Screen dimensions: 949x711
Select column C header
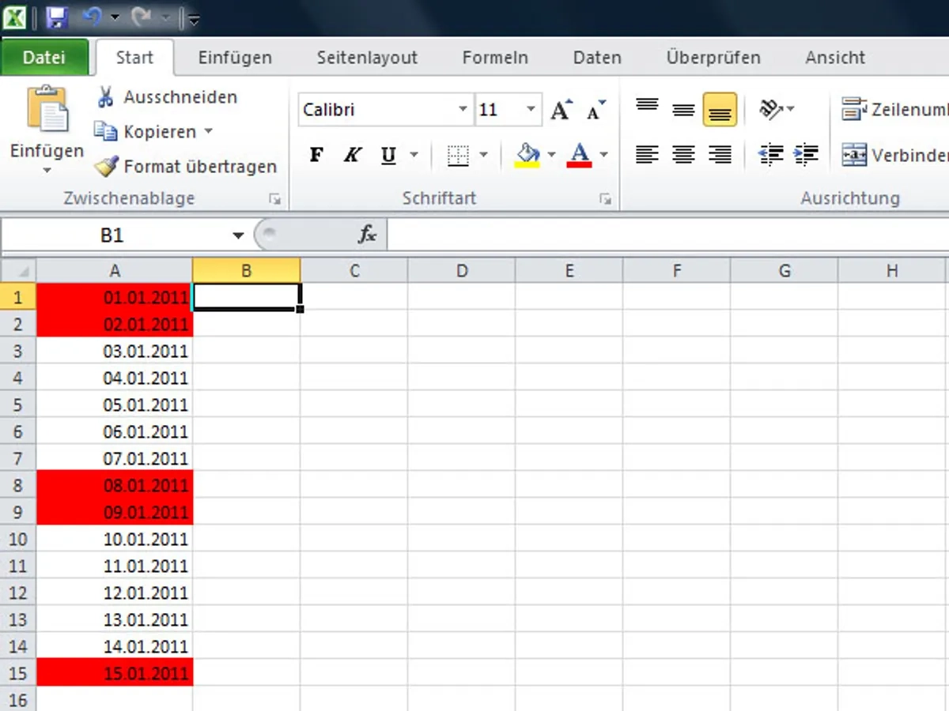pyautogui.click(x=354, y=271)
